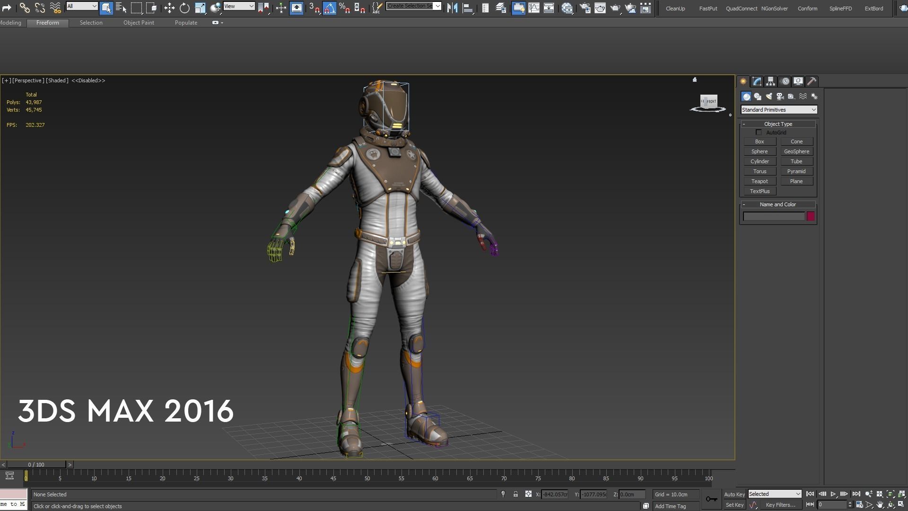Click the TextPlus primitive button
Image resolution: width=908 pixels, height=511 pixels.
coord(760,191)
